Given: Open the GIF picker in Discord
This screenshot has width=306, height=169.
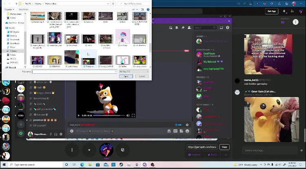Looking at the screenshot, I should click(x=175, y=131).
